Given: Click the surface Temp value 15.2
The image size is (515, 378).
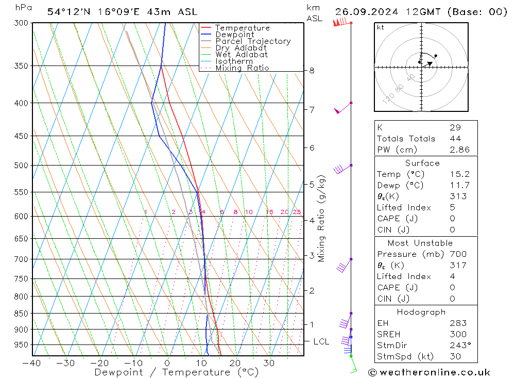Looking at the screenshot, I should click(x=459, y=174).
